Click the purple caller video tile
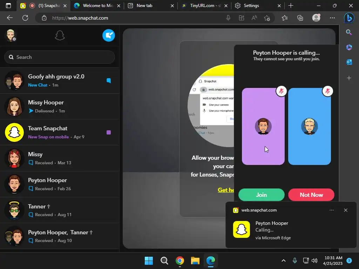Viewport: 359px width, 269px height. point(263,126)
